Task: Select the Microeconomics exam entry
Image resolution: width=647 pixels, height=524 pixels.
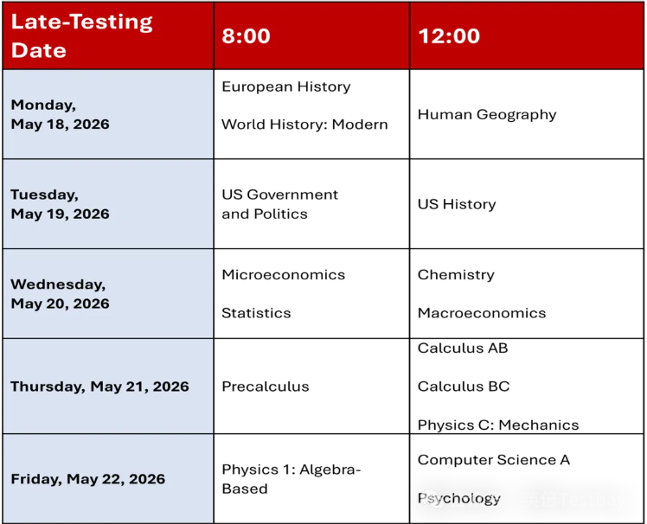Action: tap(283, 275)
